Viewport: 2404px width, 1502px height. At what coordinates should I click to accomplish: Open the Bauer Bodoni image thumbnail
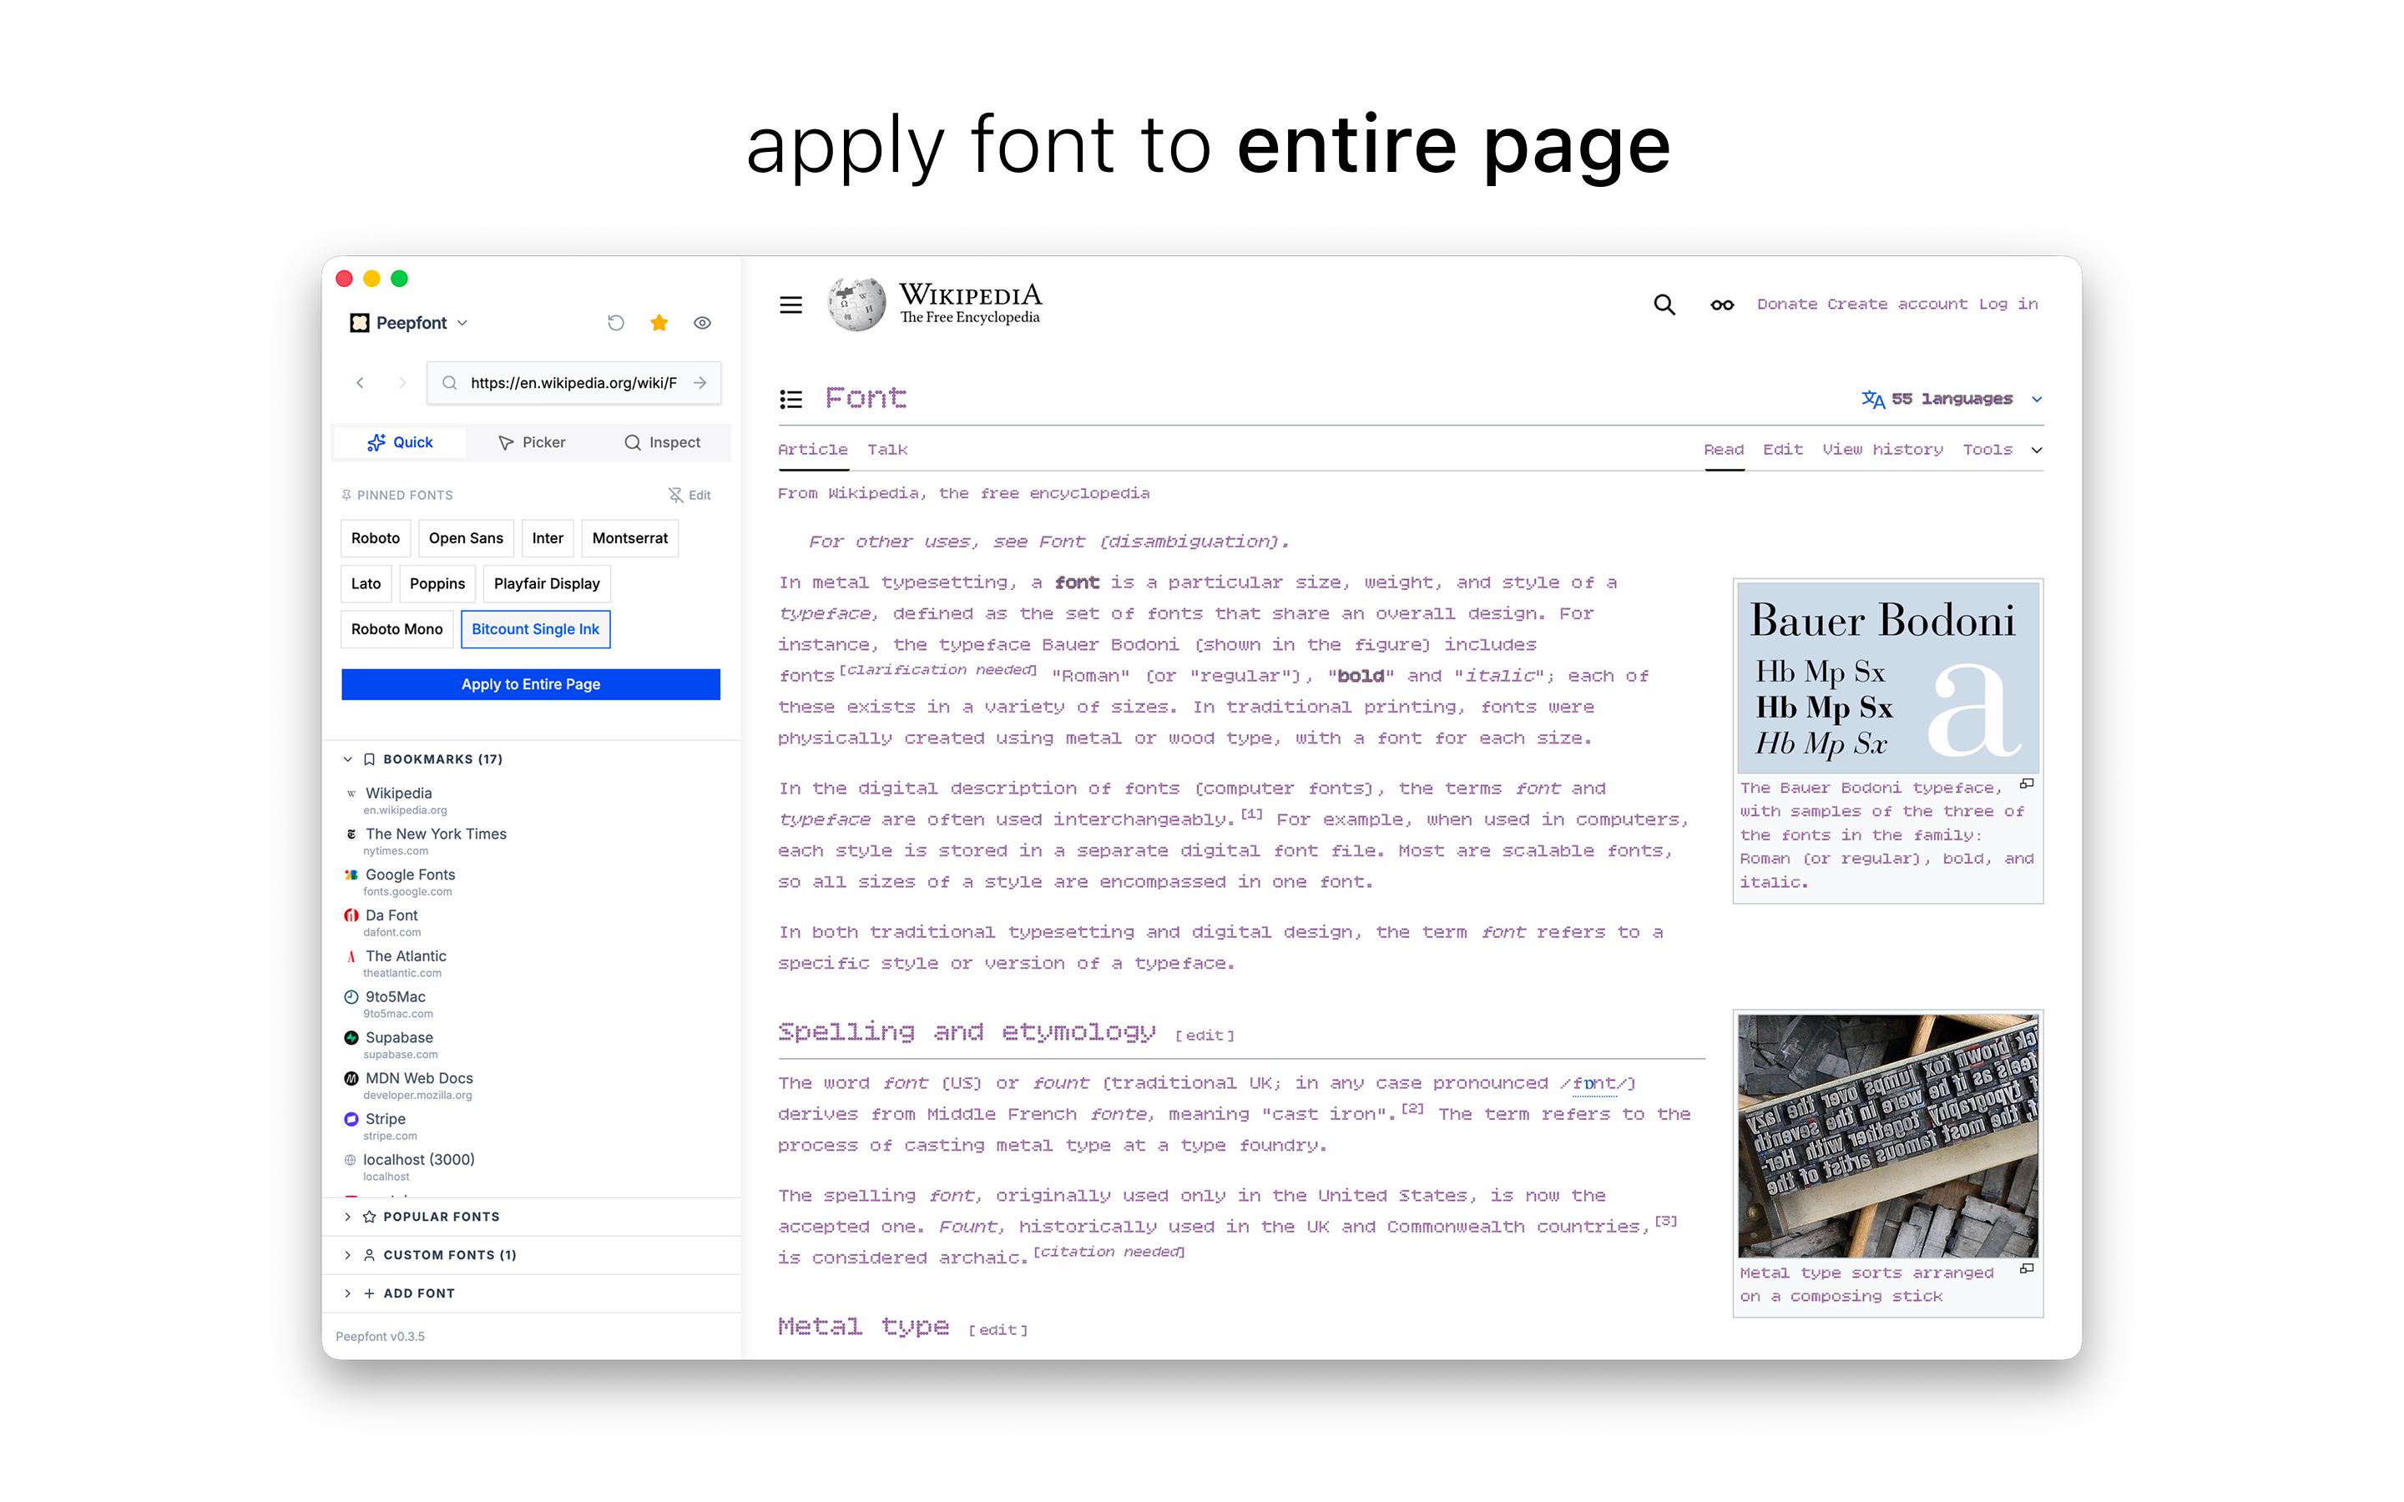tap(1887, 678)
